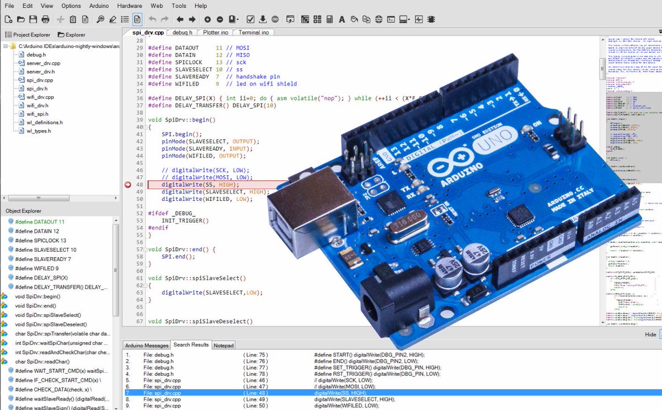Zoom in with the plus circle icon
This screenshot has height=410, width=662.
point(208,19)
